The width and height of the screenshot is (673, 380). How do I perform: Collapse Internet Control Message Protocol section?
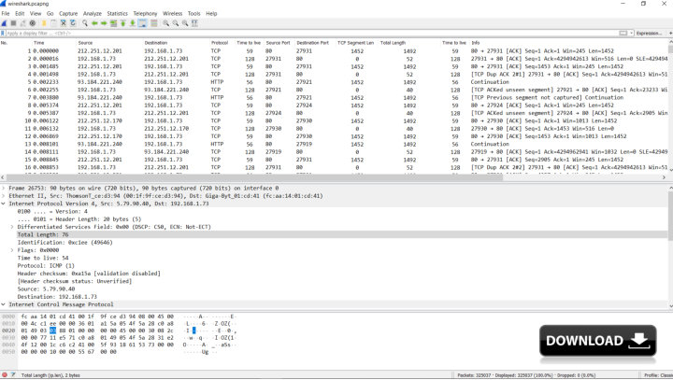point(4,304)
